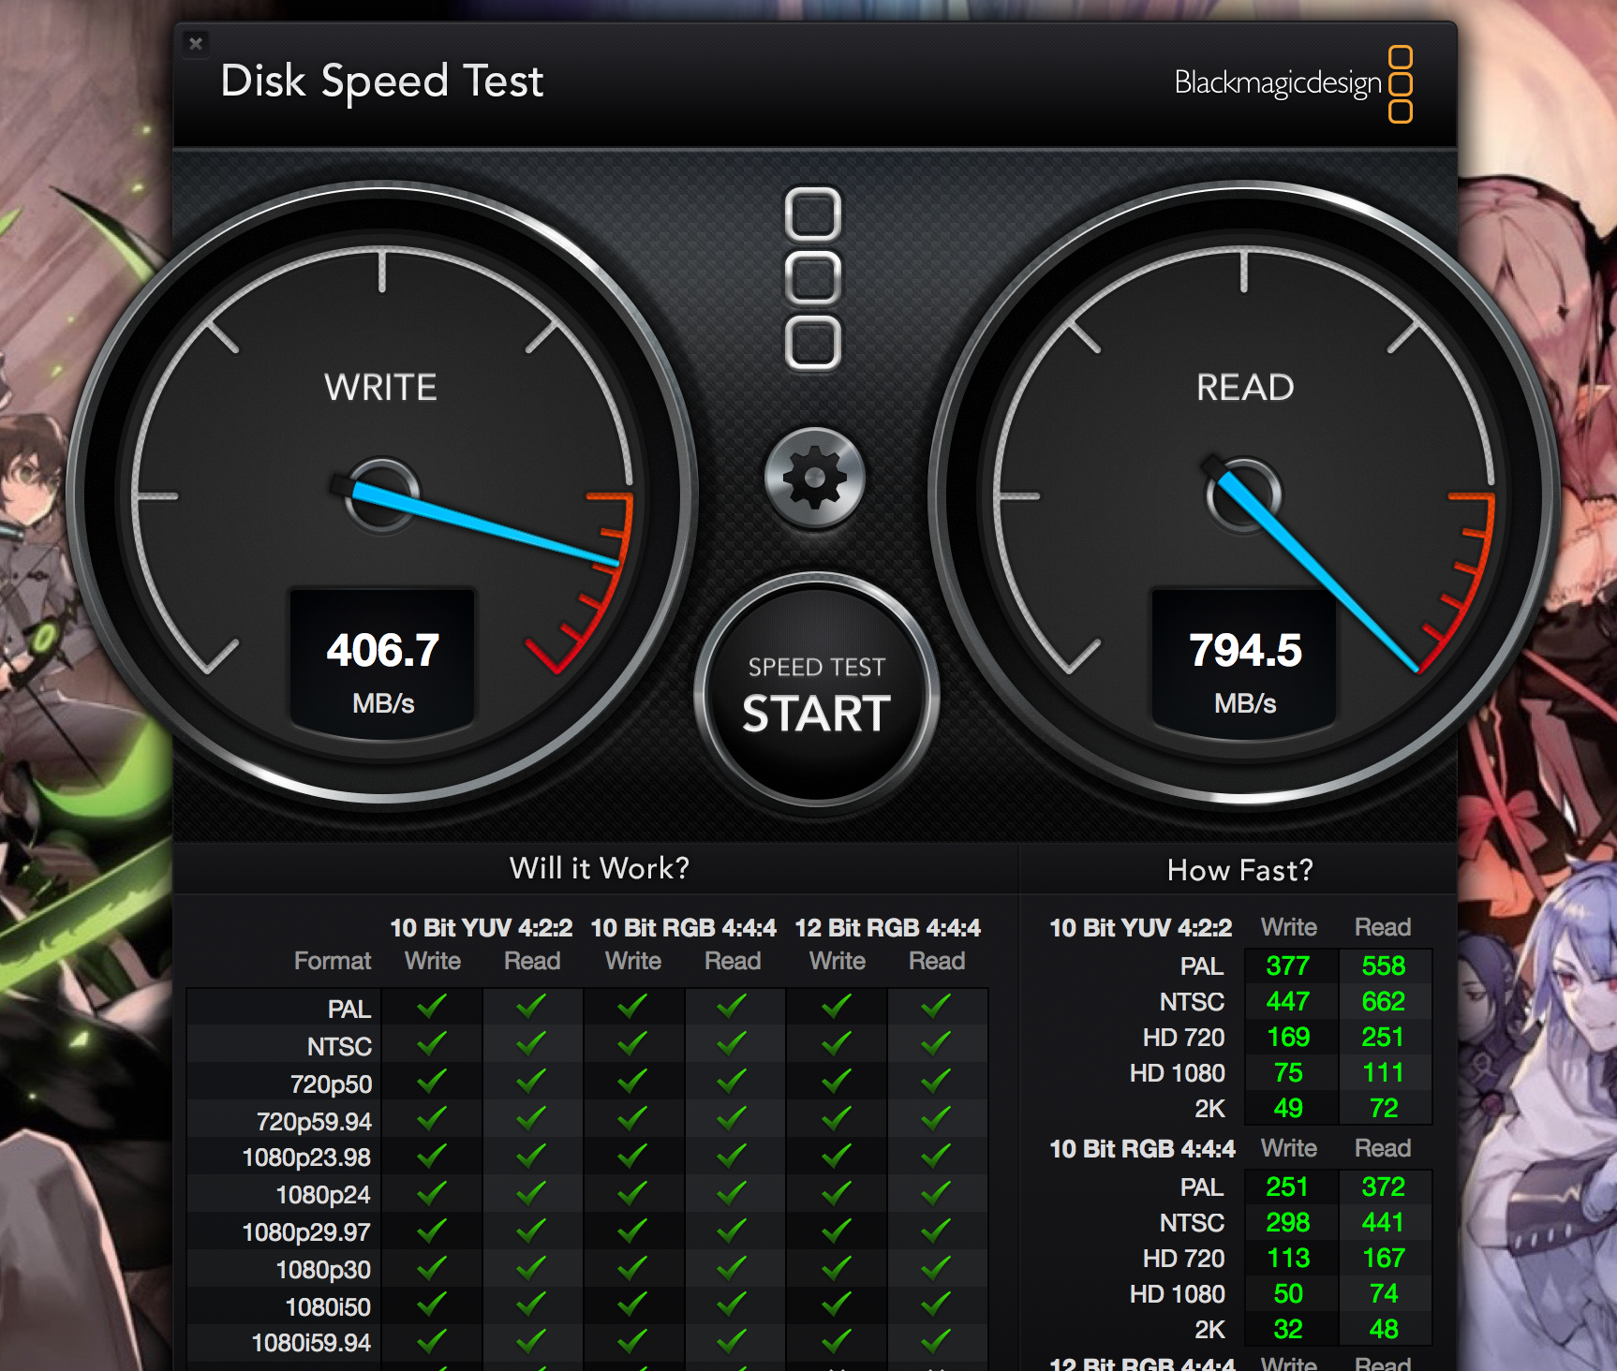Select the Will it Work? heading
Screen dimensions: 1617x1371
(599, 868)
